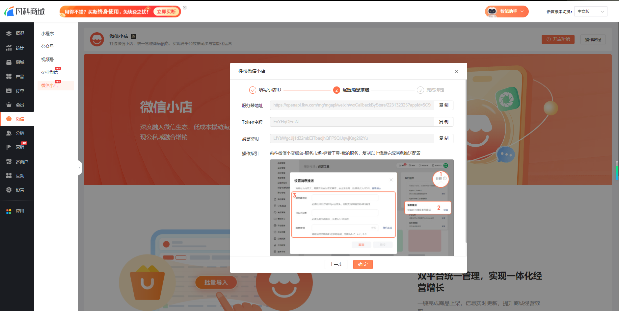Click the 批量导入 illustration button

[216, 282]
